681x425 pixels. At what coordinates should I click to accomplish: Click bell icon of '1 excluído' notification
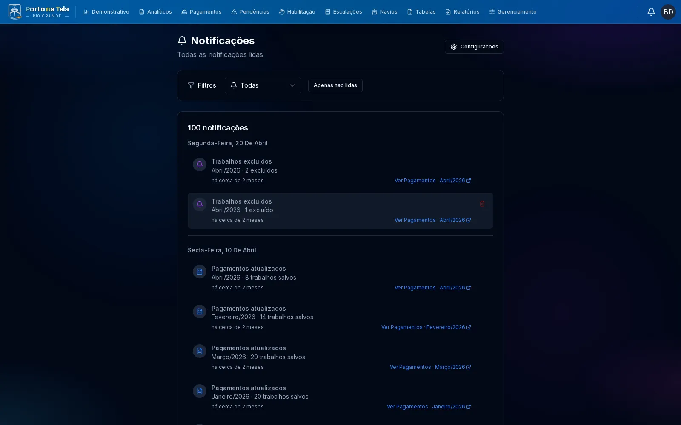200,204
